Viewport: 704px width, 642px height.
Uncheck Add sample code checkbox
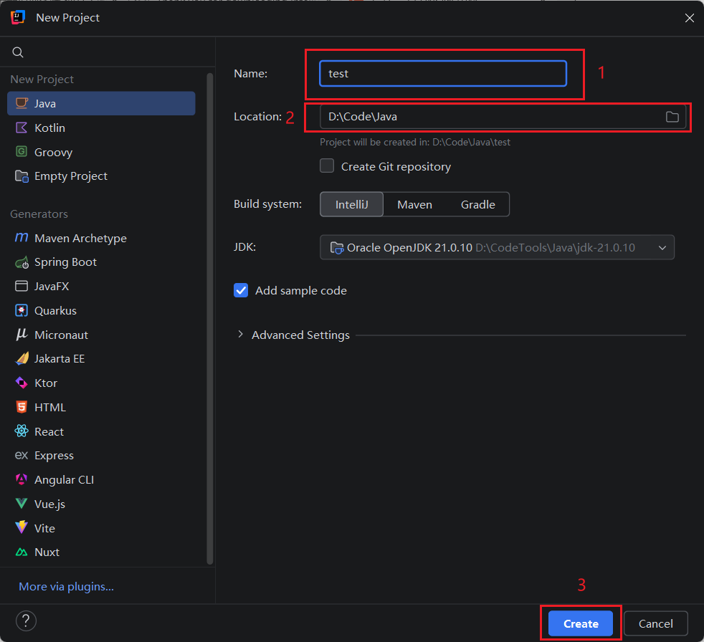tap(241, 290)
